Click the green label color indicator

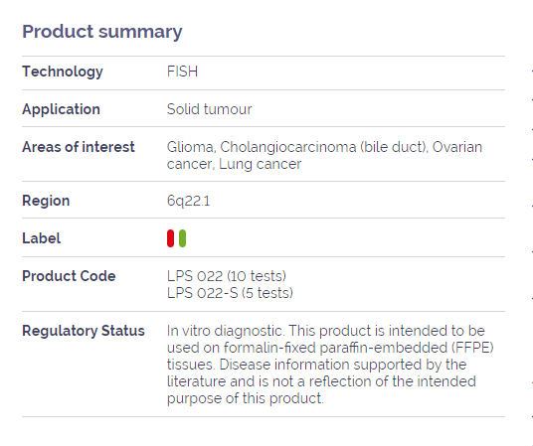pos(182,238)
